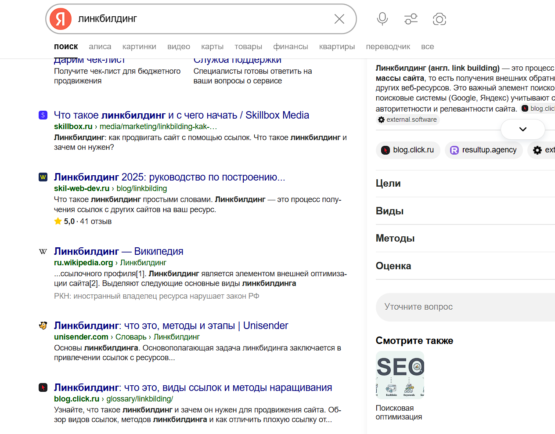Open the SEO thumbnail under Смотрите также

point(400,375)
